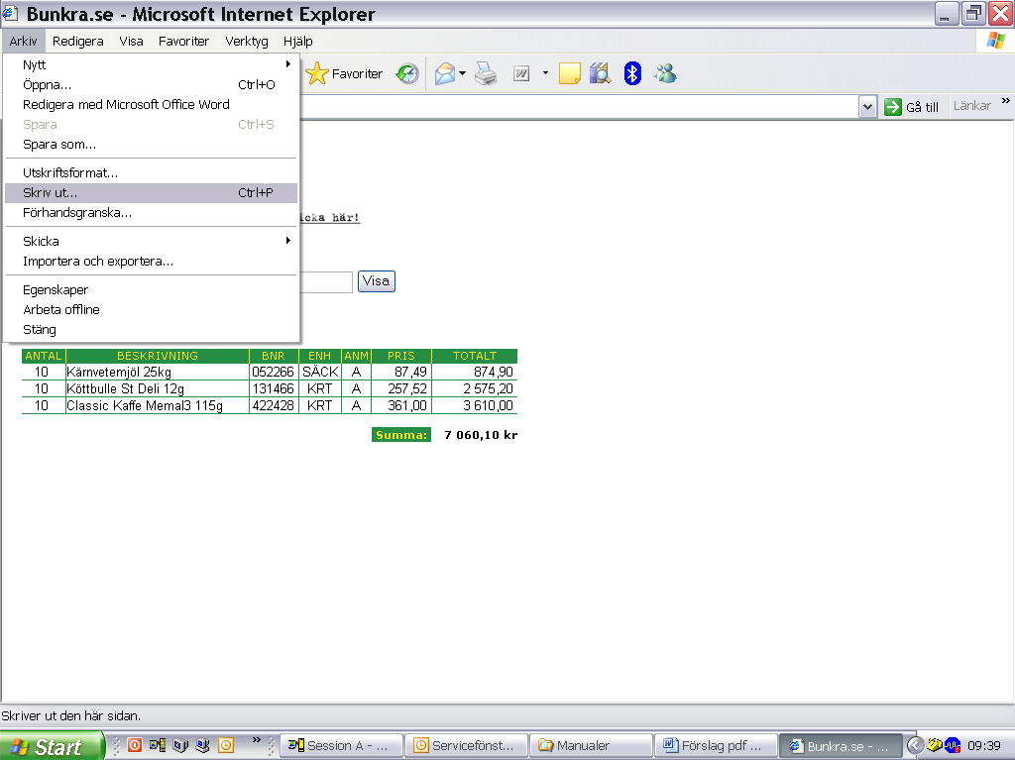Click the Visa button on the page
Viewport: 1015px width, 760px height.
coord(376,281)
